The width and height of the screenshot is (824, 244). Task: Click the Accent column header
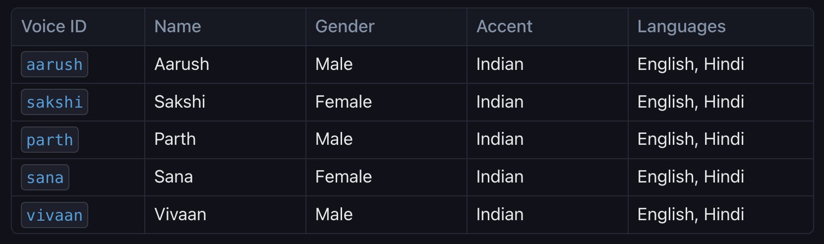(x=504, y=26)
